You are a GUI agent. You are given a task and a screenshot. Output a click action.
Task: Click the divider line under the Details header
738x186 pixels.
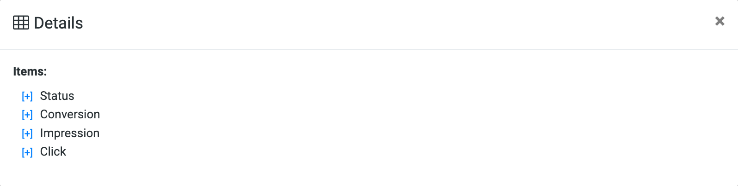369,49
